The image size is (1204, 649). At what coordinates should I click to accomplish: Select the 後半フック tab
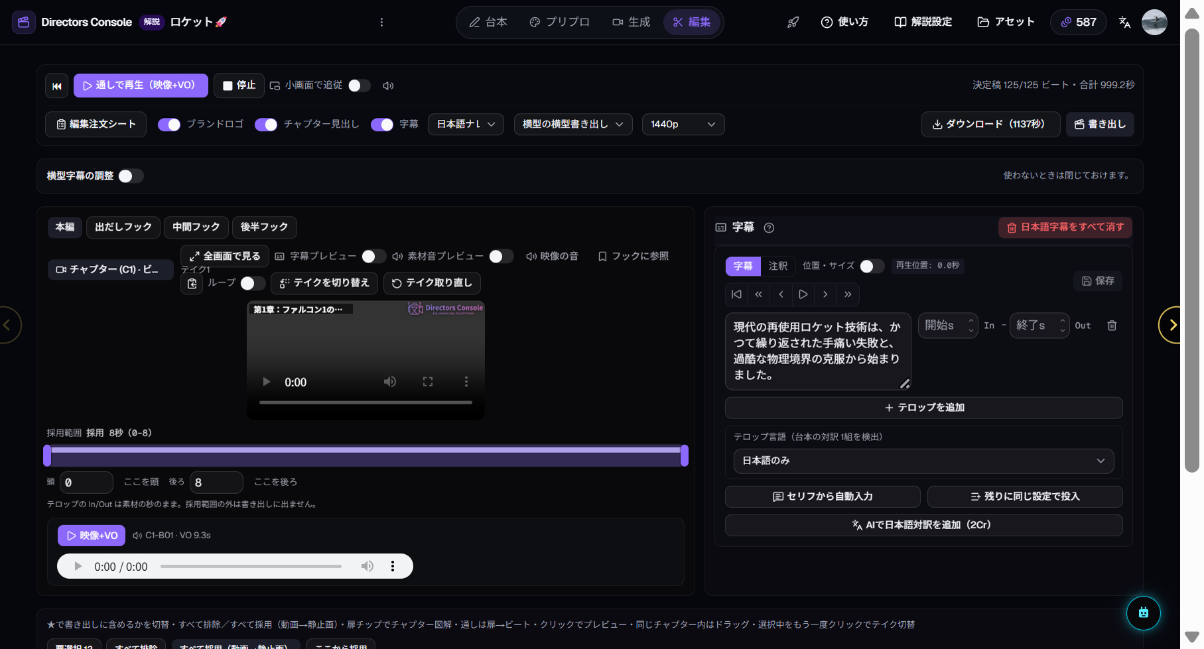(264, 227)
